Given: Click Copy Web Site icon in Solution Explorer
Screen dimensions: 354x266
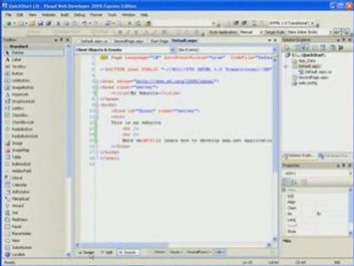Looking at the screenshot, I should (332, 48).
